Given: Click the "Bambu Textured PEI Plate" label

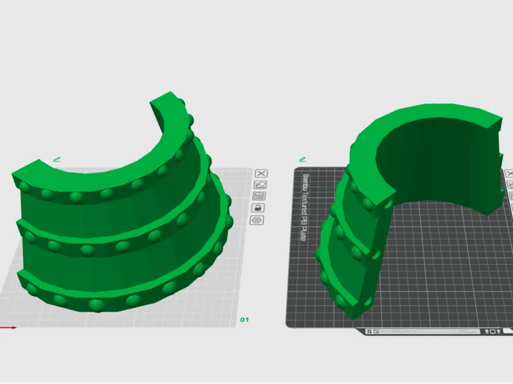Looking at the screenshot, I should (305, 207).
